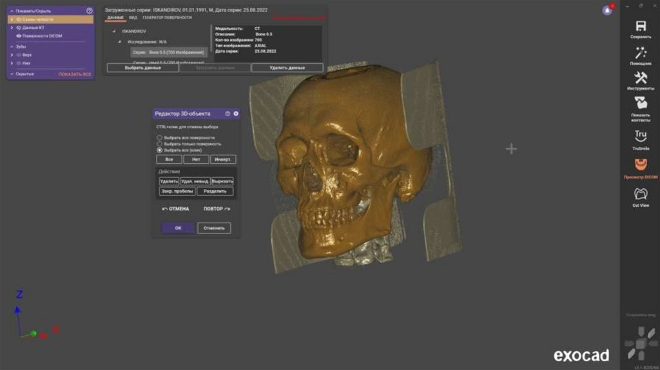
Task: Open help icon in 3D object editor dialog
Action: coord(228,113)
